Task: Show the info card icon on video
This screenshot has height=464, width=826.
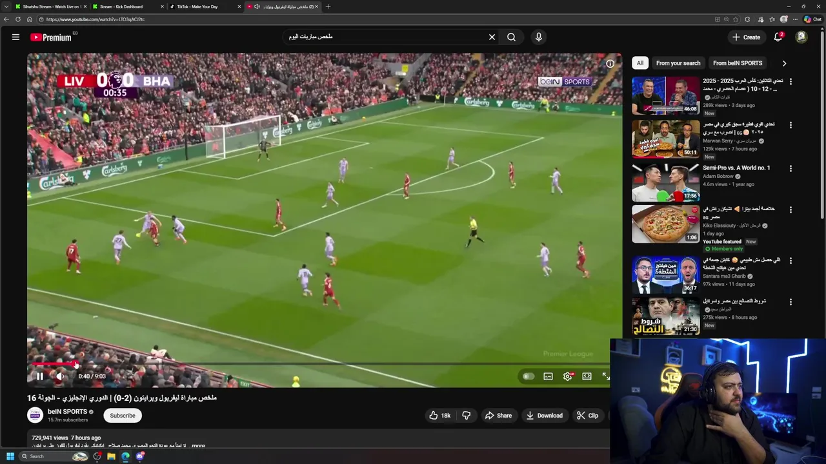Action: point(610,64)
